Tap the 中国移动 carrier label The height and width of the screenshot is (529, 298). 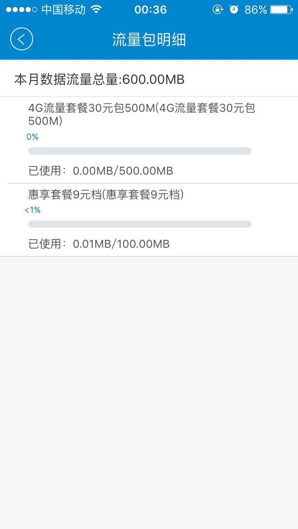point(64,10)
